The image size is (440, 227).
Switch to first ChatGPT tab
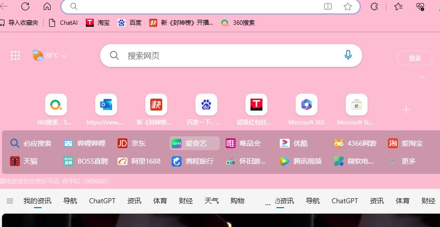click(x=102, y=201)
